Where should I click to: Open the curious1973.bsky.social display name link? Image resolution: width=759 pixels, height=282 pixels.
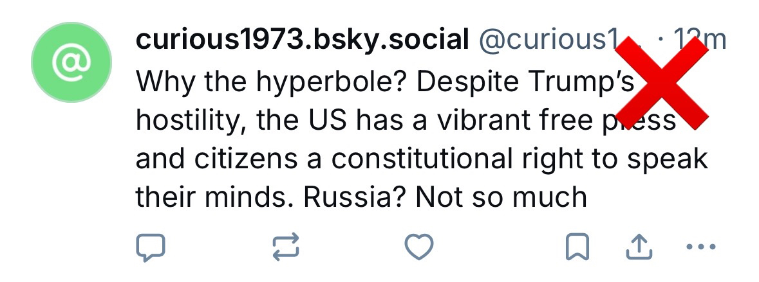pyautogui.click(x=302, y=41)
